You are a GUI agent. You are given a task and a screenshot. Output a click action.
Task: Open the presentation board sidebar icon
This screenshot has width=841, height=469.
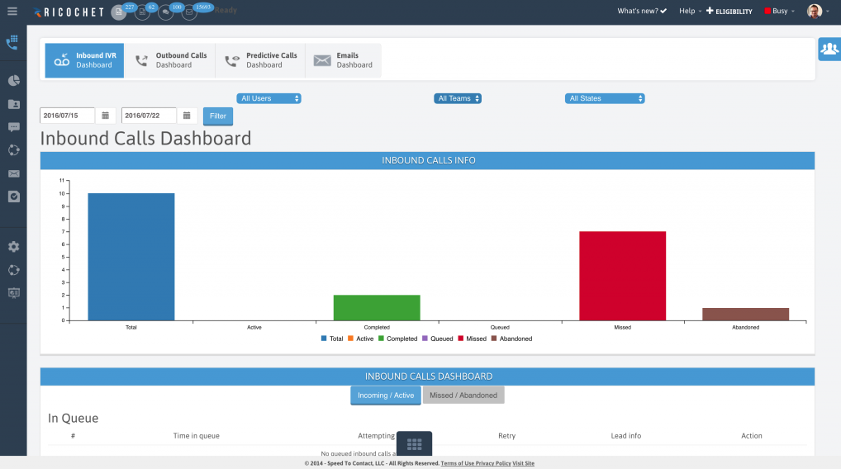(14, 292)
